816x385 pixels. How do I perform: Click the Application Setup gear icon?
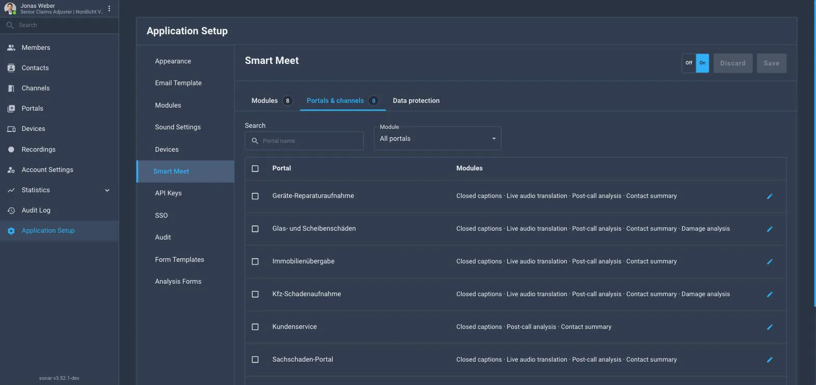pyautogui.click(x=11, y=231)
